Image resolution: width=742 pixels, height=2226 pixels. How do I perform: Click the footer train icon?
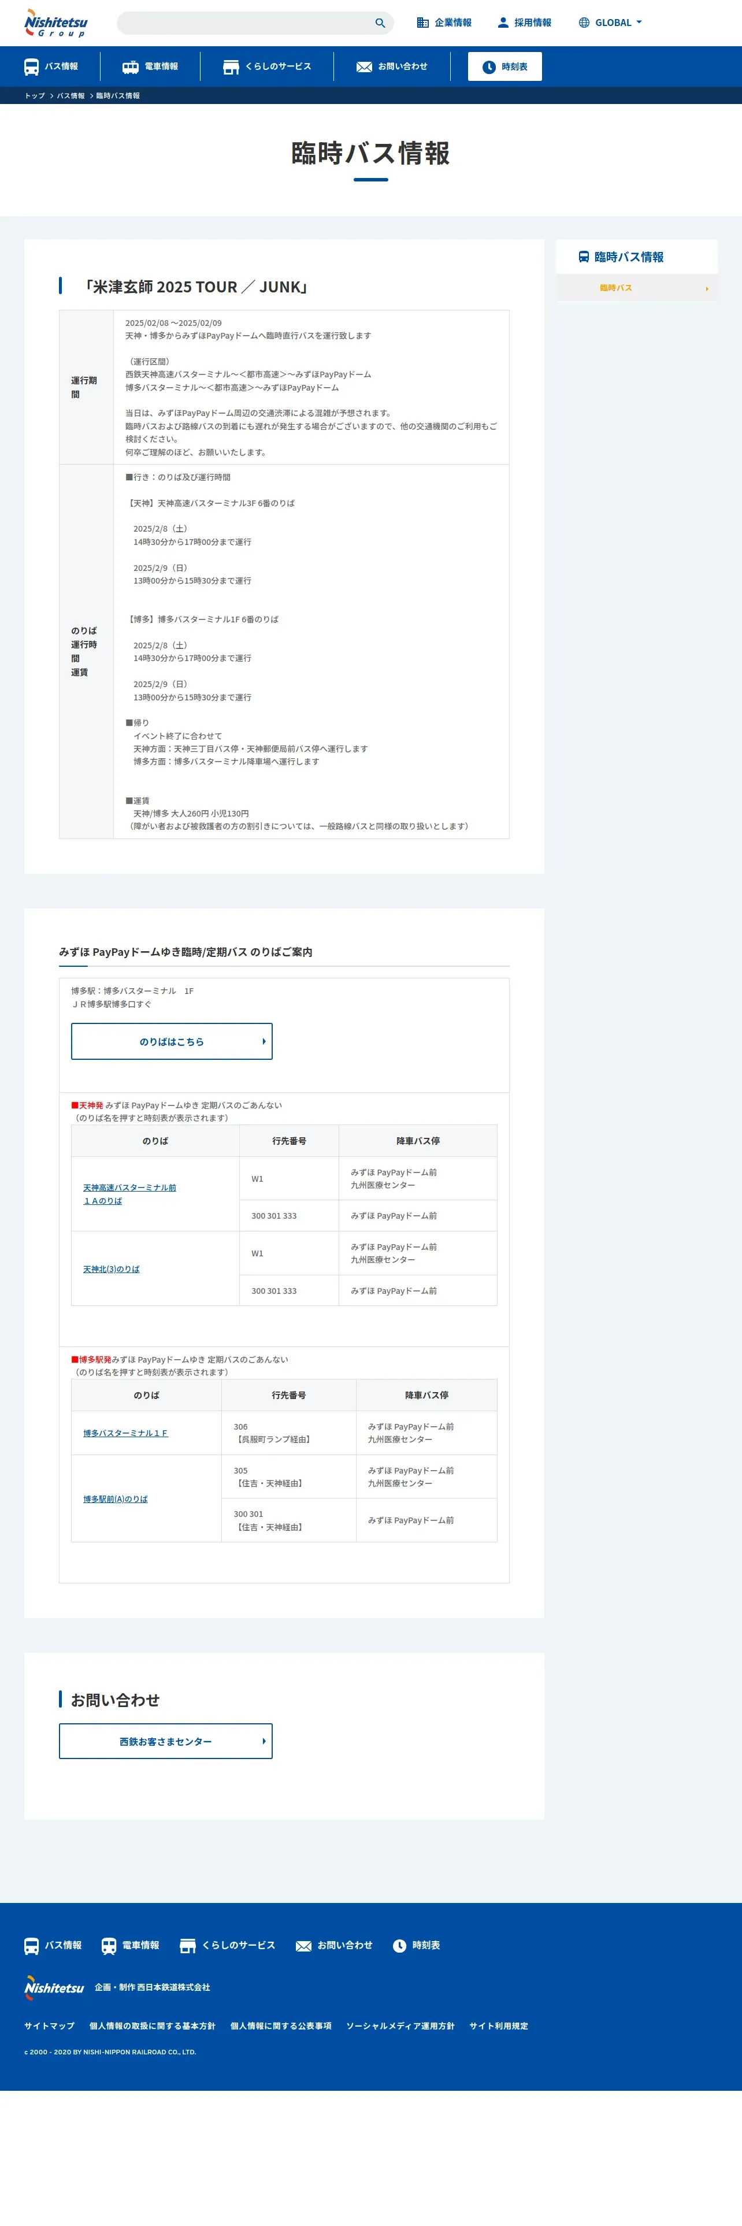pos(109,1946)
